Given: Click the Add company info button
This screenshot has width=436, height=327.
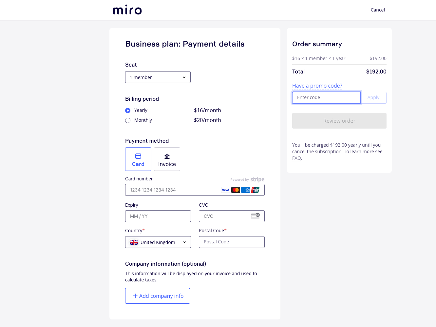Looking at the screenshot, I should [157, 296].
